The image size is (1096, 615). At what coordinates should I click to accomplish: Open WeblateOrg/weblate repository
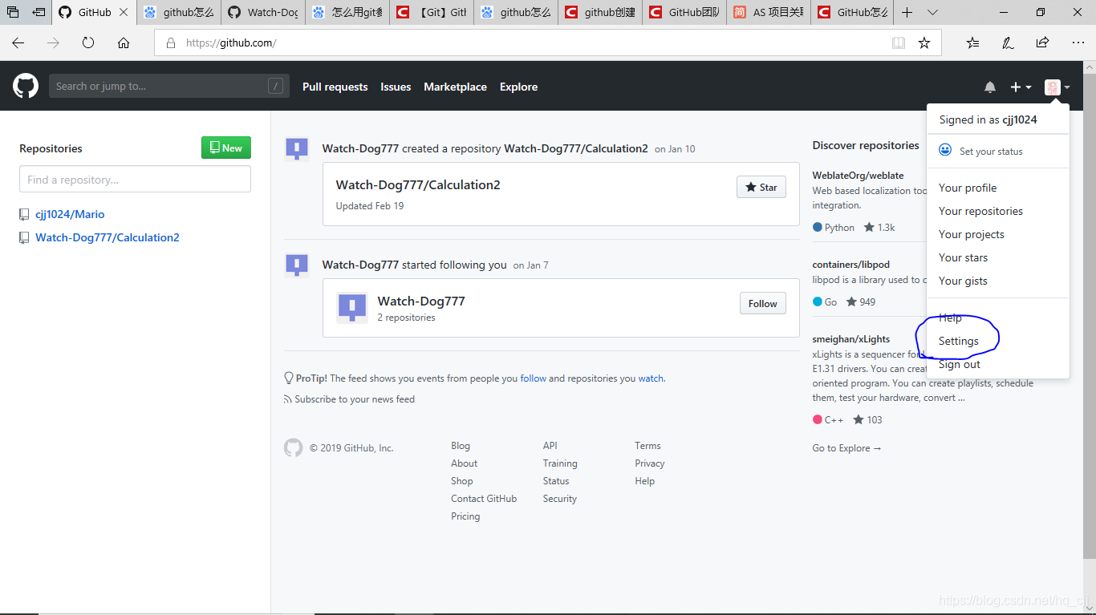coord(858,176)
